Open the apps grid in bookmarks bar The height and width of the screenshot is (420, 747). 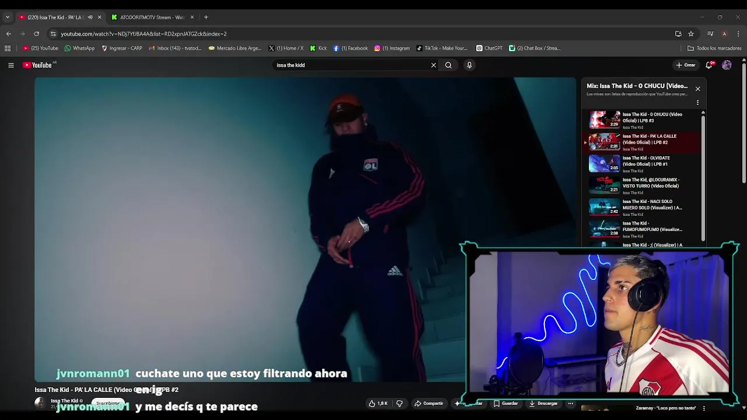click(8, 48)
